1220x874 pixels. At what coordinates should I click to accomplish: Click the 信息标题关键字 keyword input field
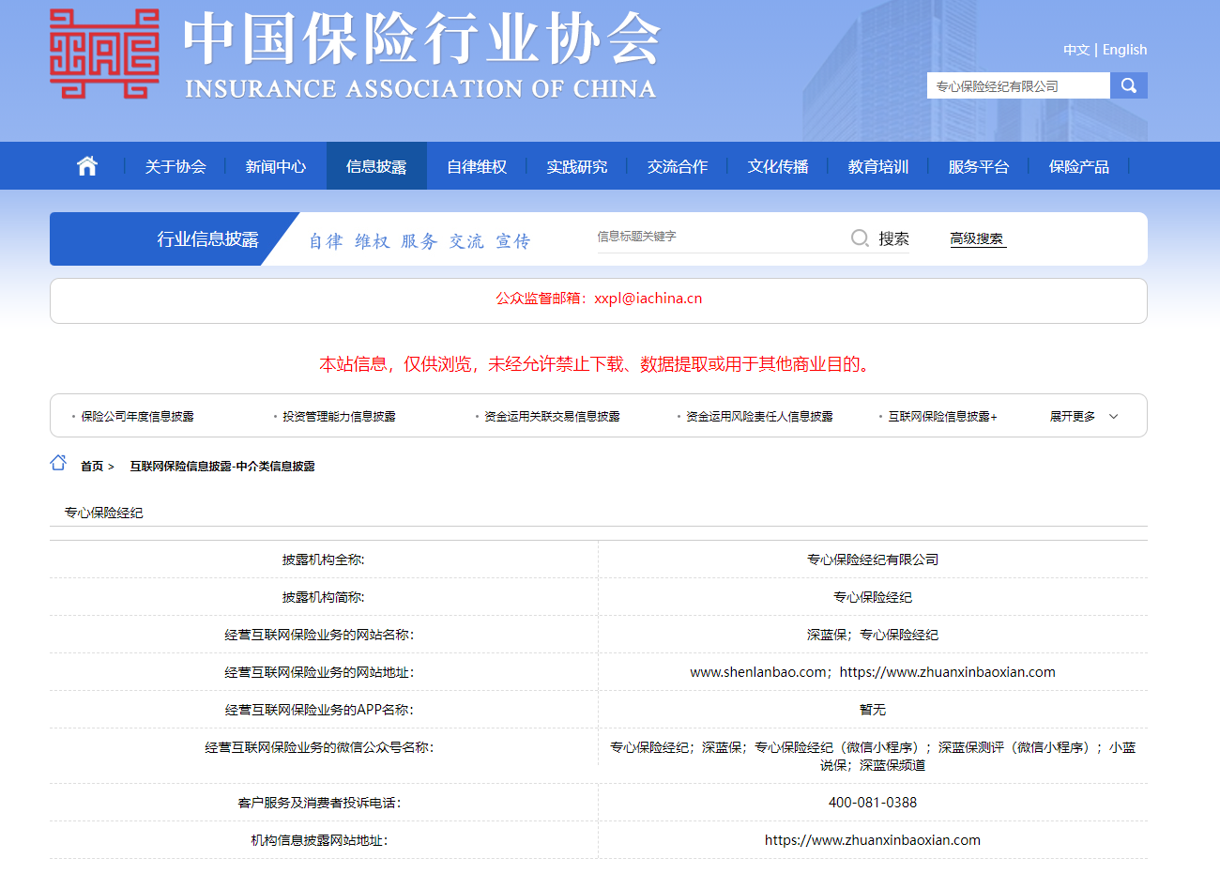point(713,238)
